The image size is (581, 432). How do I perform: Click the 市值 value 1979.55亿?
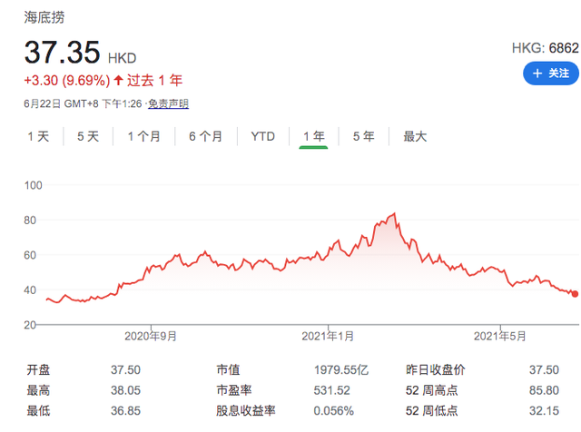(341, 369)
